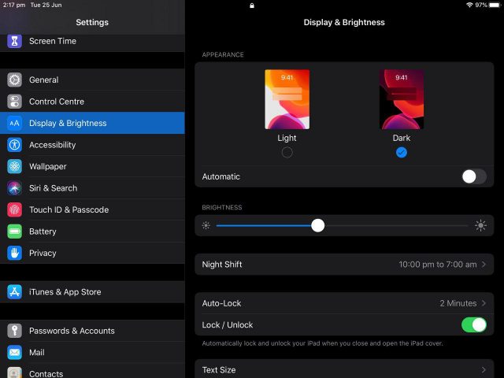Tap the status bar clock '2:17 pm'
This screenshot has width=504, height=378.
pos(14,5)
